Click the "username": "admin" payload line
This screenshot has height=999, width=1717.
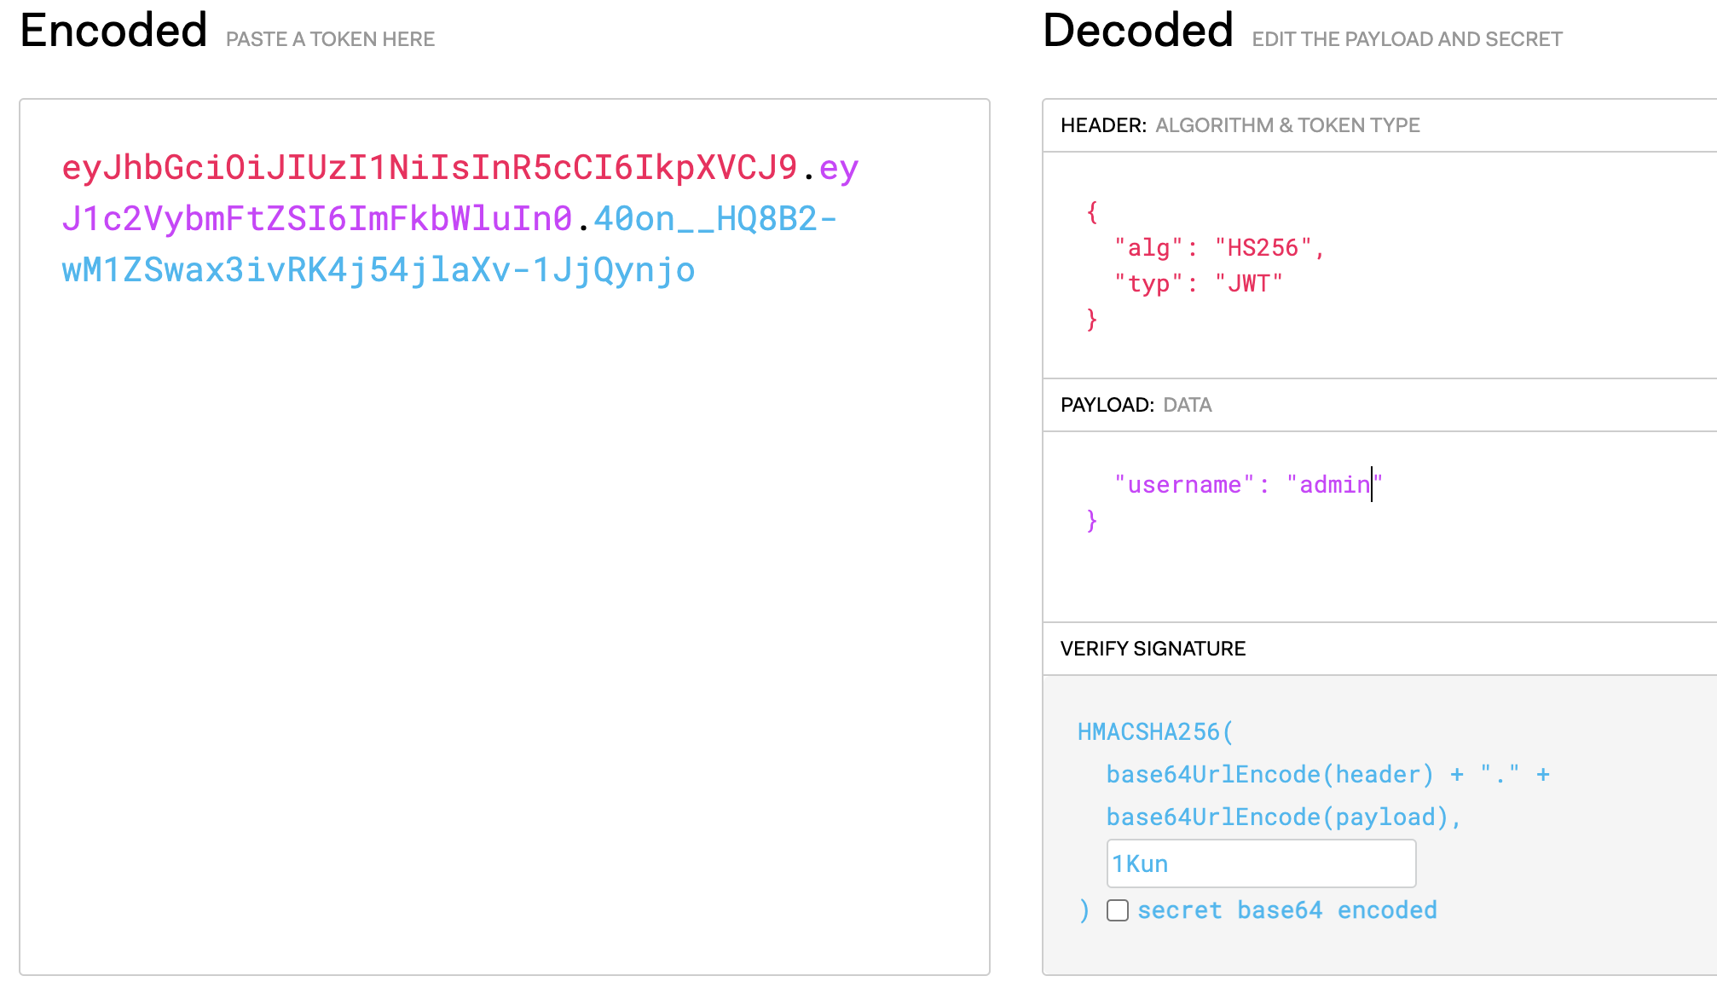click(1248, 485)
